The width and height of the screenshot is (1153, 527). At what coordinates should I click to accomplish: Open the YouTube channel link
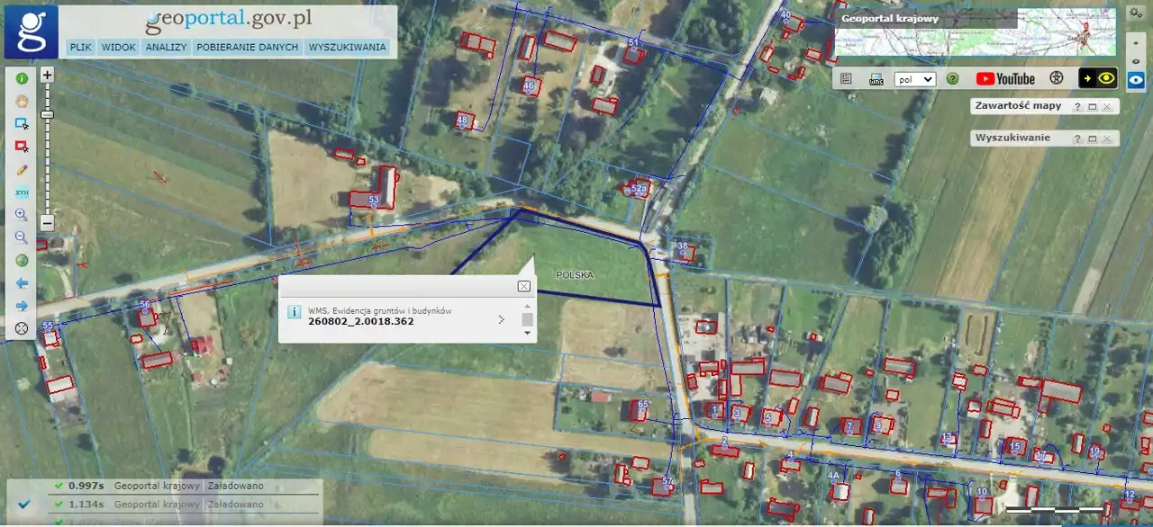(x=1005, y=79)
